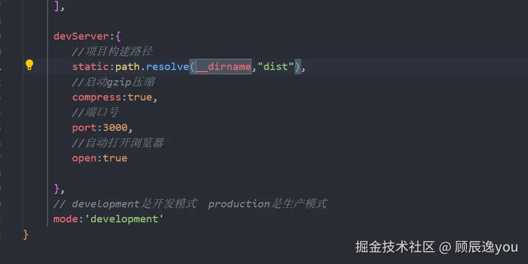Viewport: 528px width, 264px height.
Task: Click the development/production mode comment
Action: pyautogui.click(x=190, y=204)
